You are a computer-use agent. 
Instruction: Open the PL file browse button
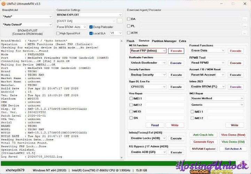[245, 26]
